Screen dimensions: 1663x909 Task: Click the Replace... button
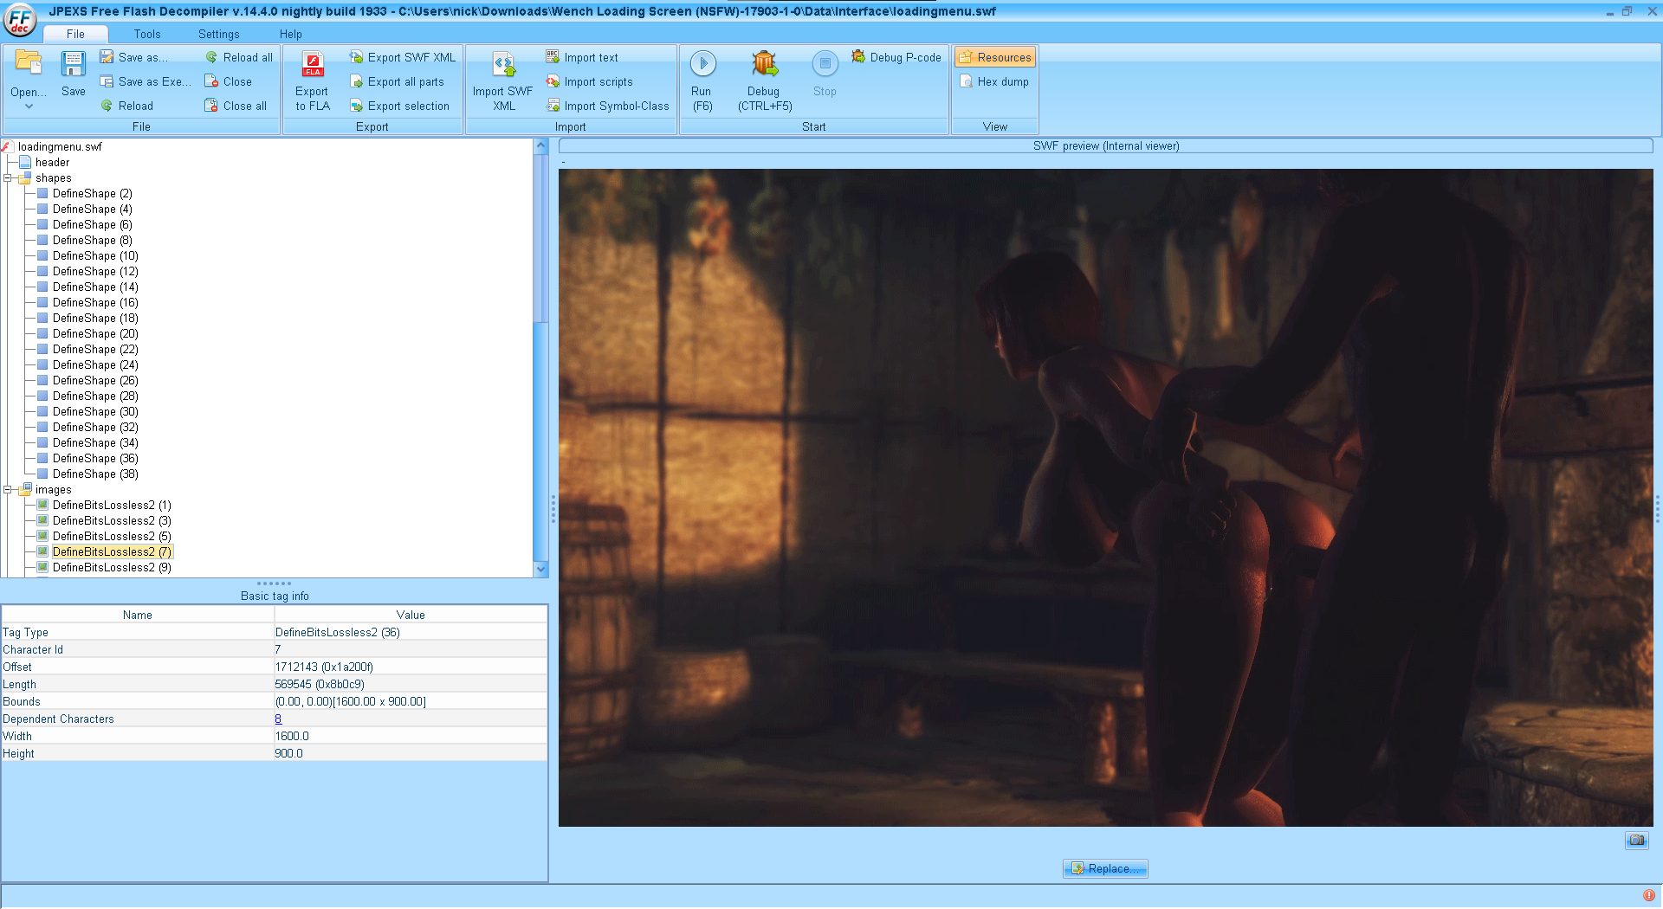coord(1105,868)
